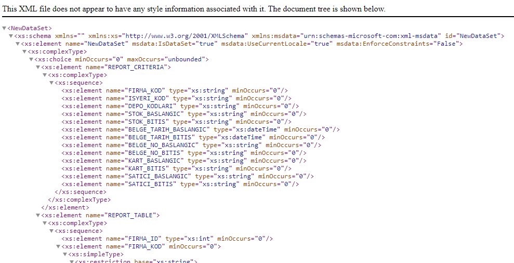Collapse the REPORT_TABLE element node
Screen dimensions: 514x263
[38, 215]
